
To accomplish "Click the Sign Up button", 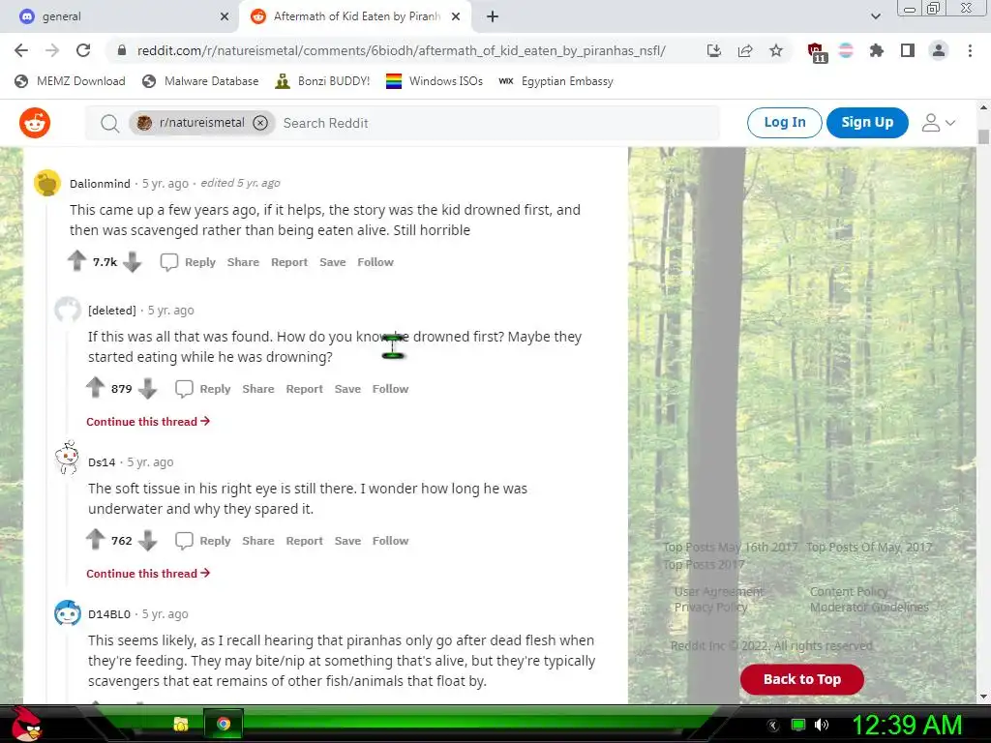I will point(867,123).
